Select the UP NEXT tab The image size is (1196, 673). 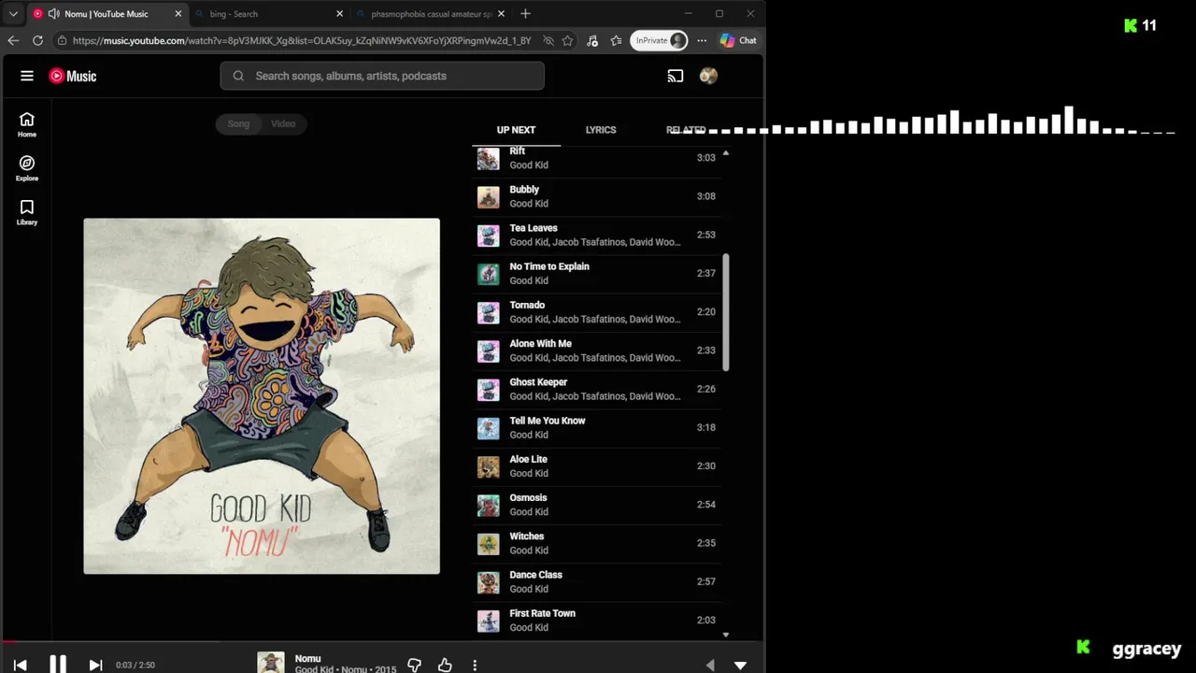click(516, 130)
